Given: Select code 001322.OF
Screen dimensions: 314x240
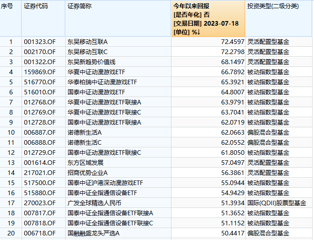Looking at the screenshot, I should click(40, 62).
